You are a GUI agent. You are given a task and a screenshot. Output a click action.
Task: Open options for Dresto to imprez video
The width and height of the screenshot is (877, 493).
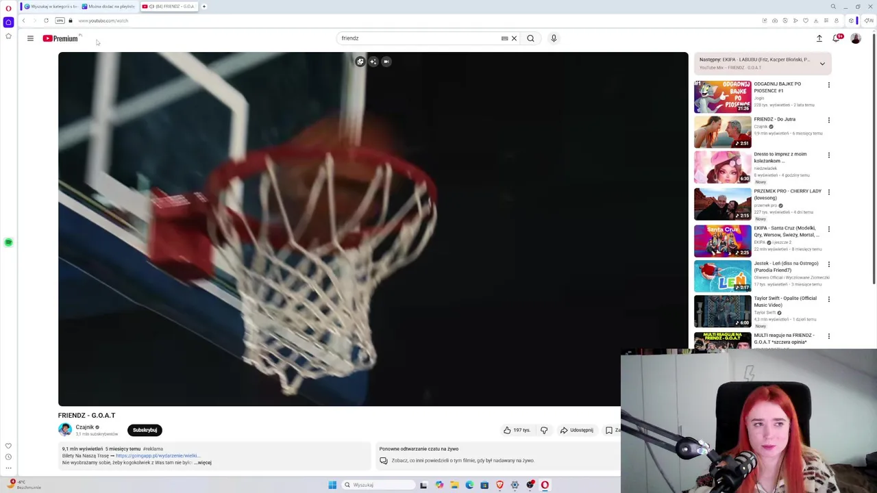pos(828,155)
